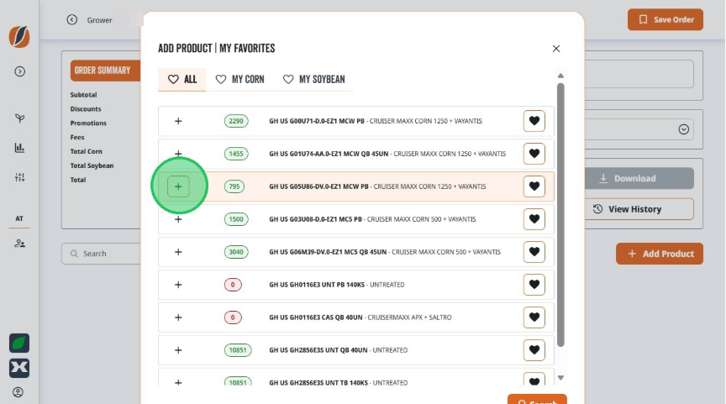Open the profile icon at sidebar bottom

[x=18, y=392]
